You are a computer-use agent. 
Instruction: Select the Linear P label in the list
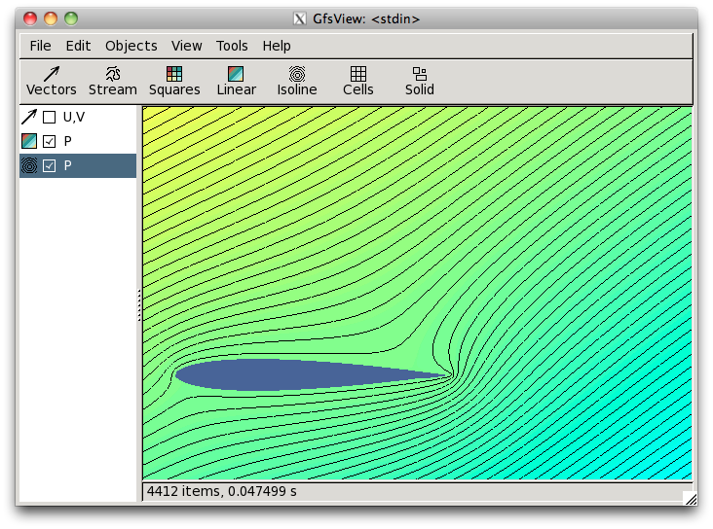pos(68,141)
